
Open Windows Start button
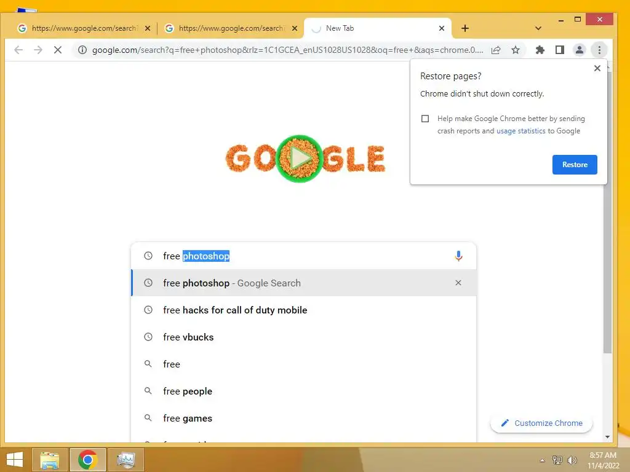(x=15, y=460)
